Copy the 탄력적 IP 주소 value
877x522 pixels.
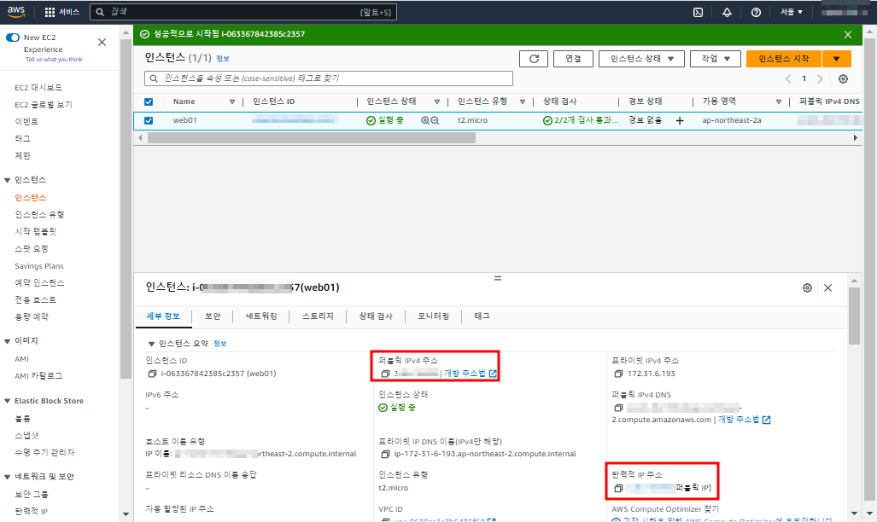[x=618, y=489]
